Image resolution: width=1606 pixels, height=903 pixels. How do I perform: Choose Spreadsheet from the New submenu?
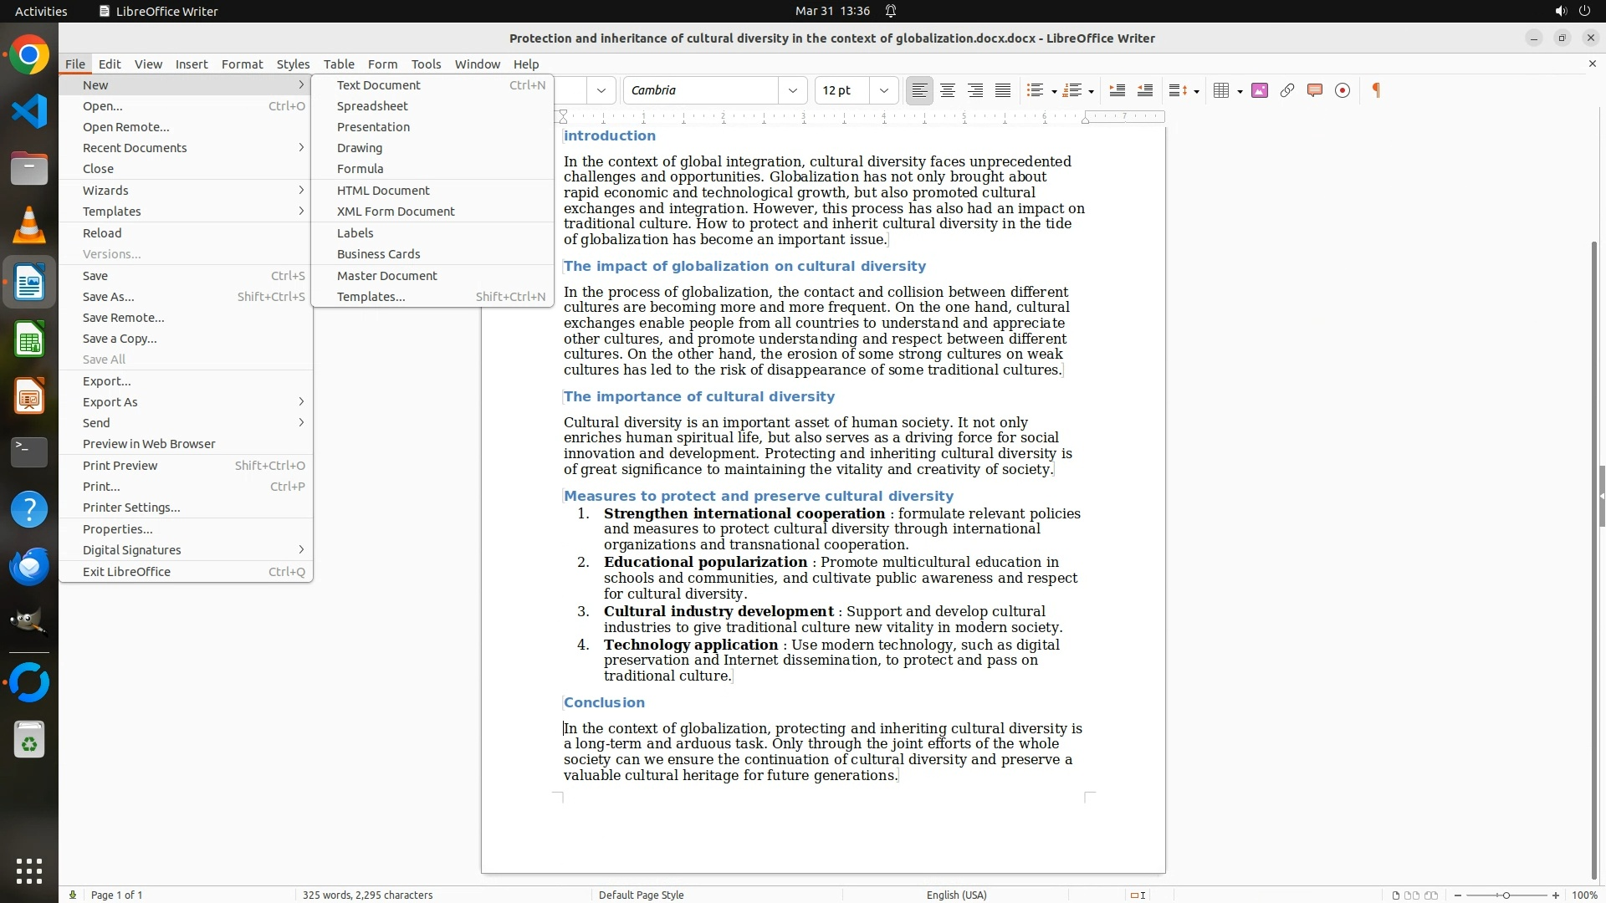tap(372, 106)
